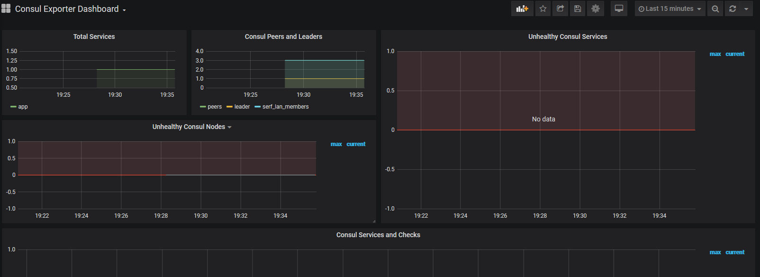This screenshot has width=760, height=277.
Task: Open the Last 15 minutes time picker
Action: point(670,9)
